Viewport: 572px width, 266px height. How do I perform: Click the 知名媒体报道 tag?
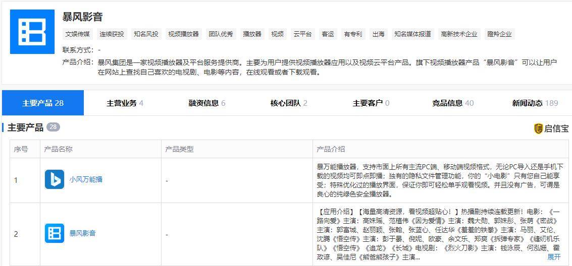click(x=412, y=34)
